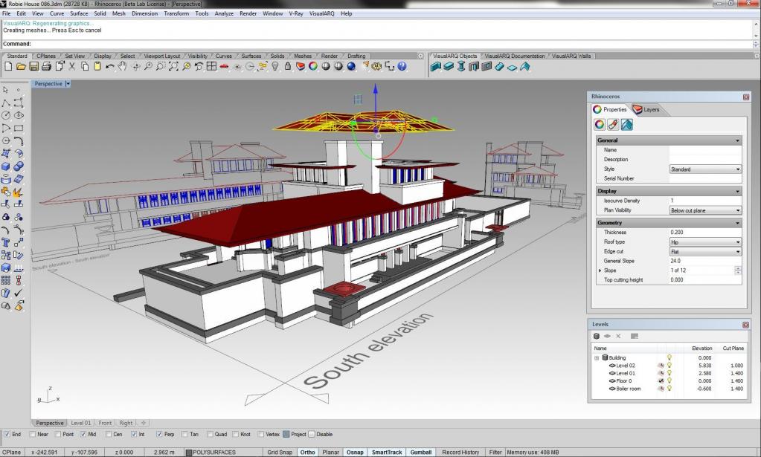Collapse the General section header
Image resolution: width=761 pixels, height=457 pixels.
pos(669,140)
